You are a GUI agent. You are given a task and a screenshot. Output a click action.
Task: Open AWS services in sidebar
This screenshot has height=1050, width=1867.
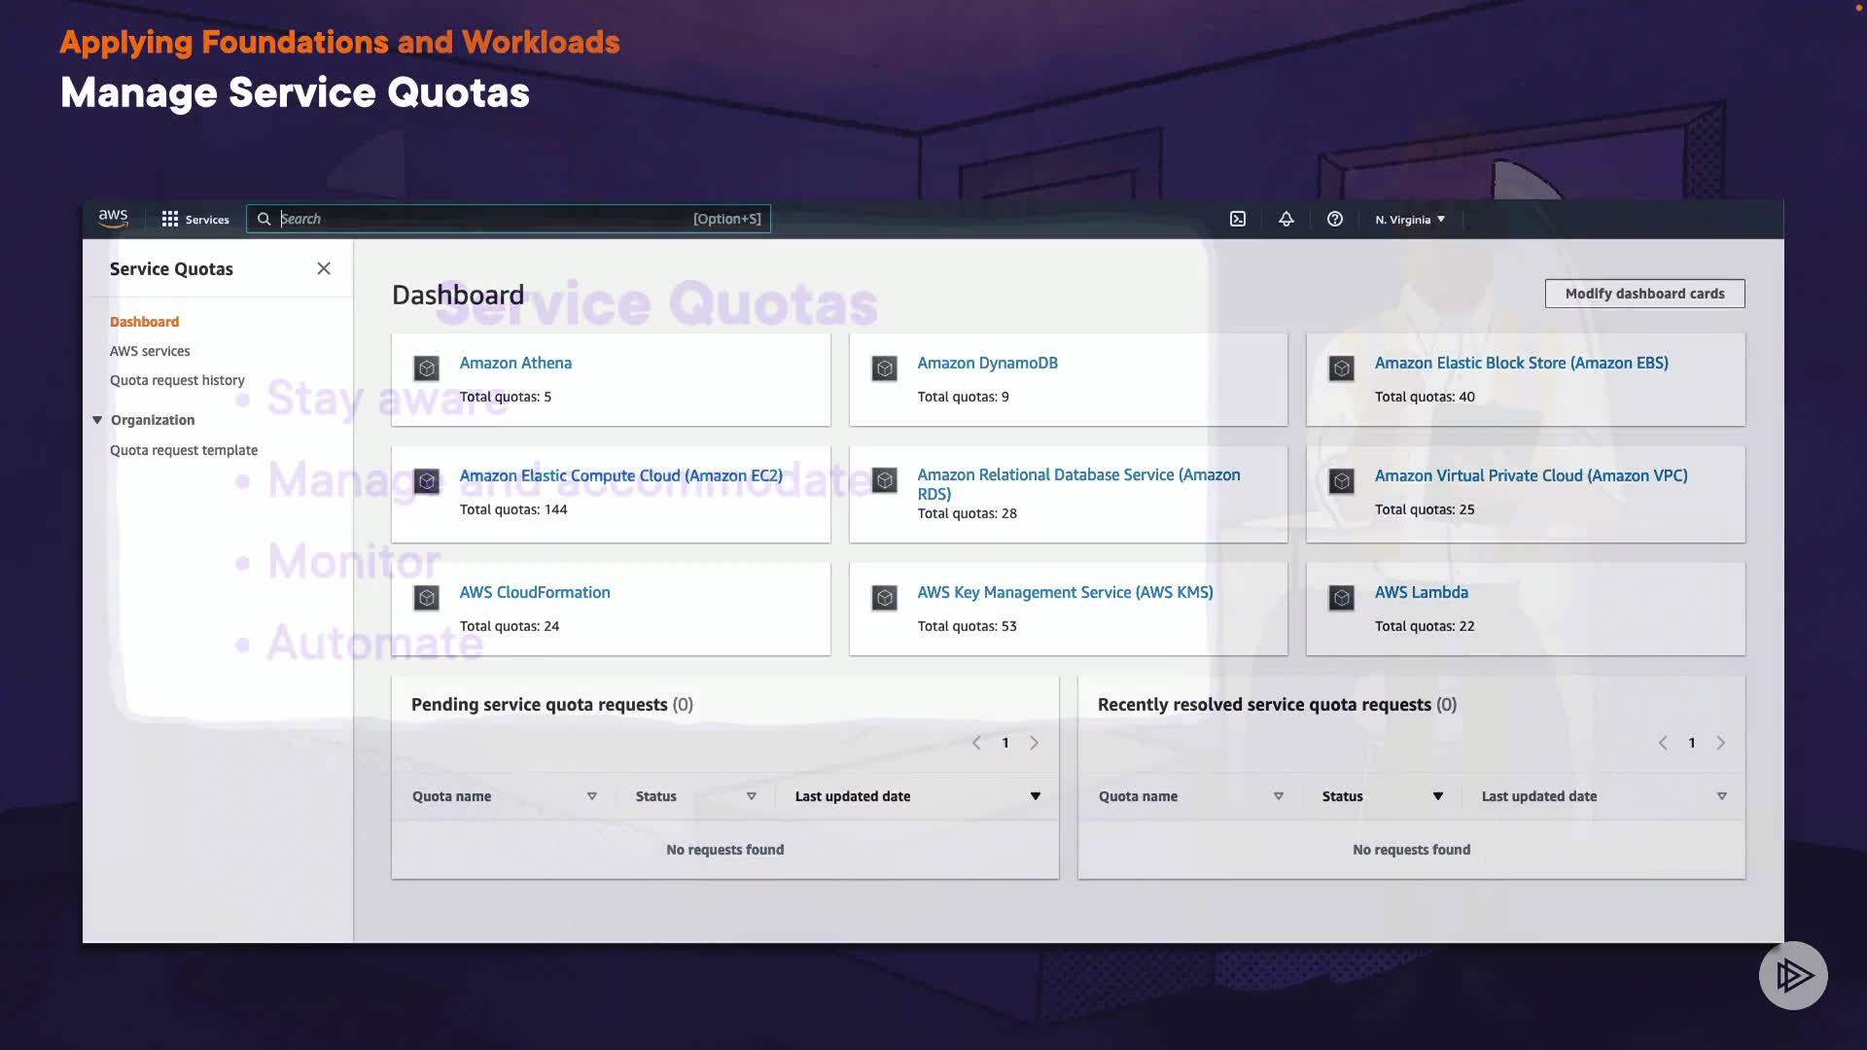pos(150,351)
